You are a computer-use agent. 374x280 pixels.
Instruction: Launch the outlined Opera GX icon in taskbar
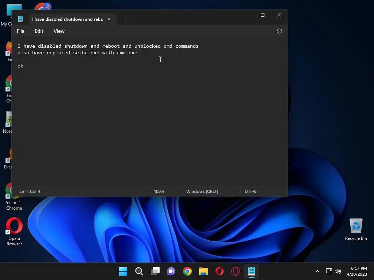[236, 271]
